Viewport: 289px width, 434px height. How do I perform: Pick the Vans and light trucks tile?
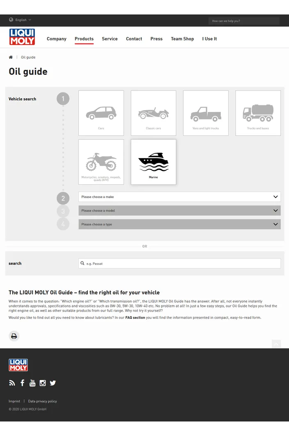[x=206, y=113]
